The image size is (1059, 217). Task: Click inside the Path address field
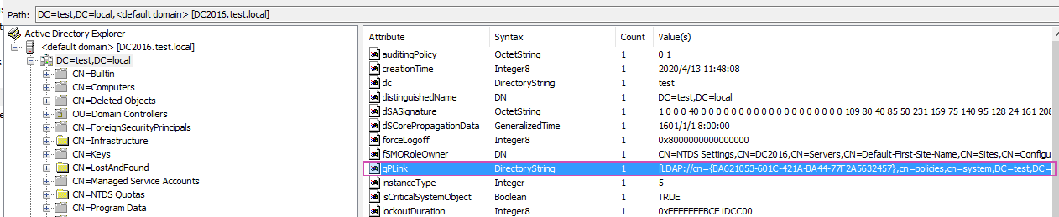pos(503,14)
